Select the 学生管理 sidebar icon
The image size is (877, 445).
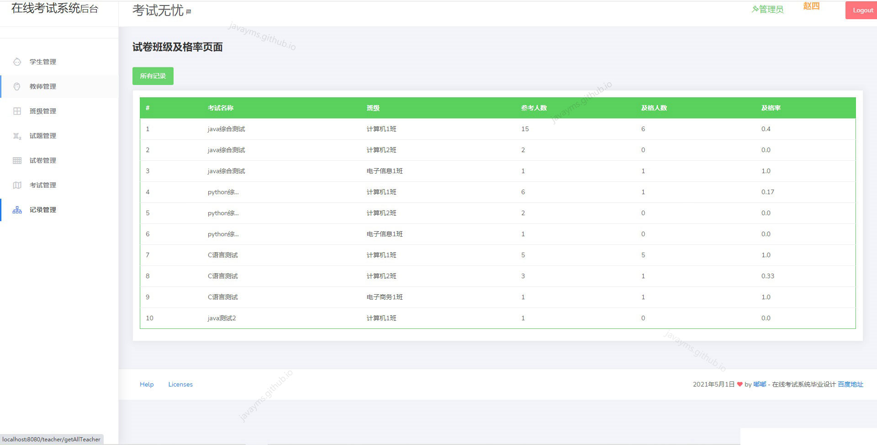tap(17, 62)
